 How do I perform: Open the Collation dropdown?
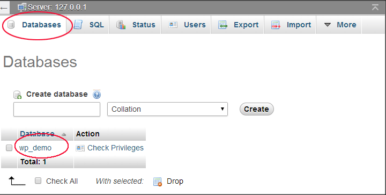167,109
